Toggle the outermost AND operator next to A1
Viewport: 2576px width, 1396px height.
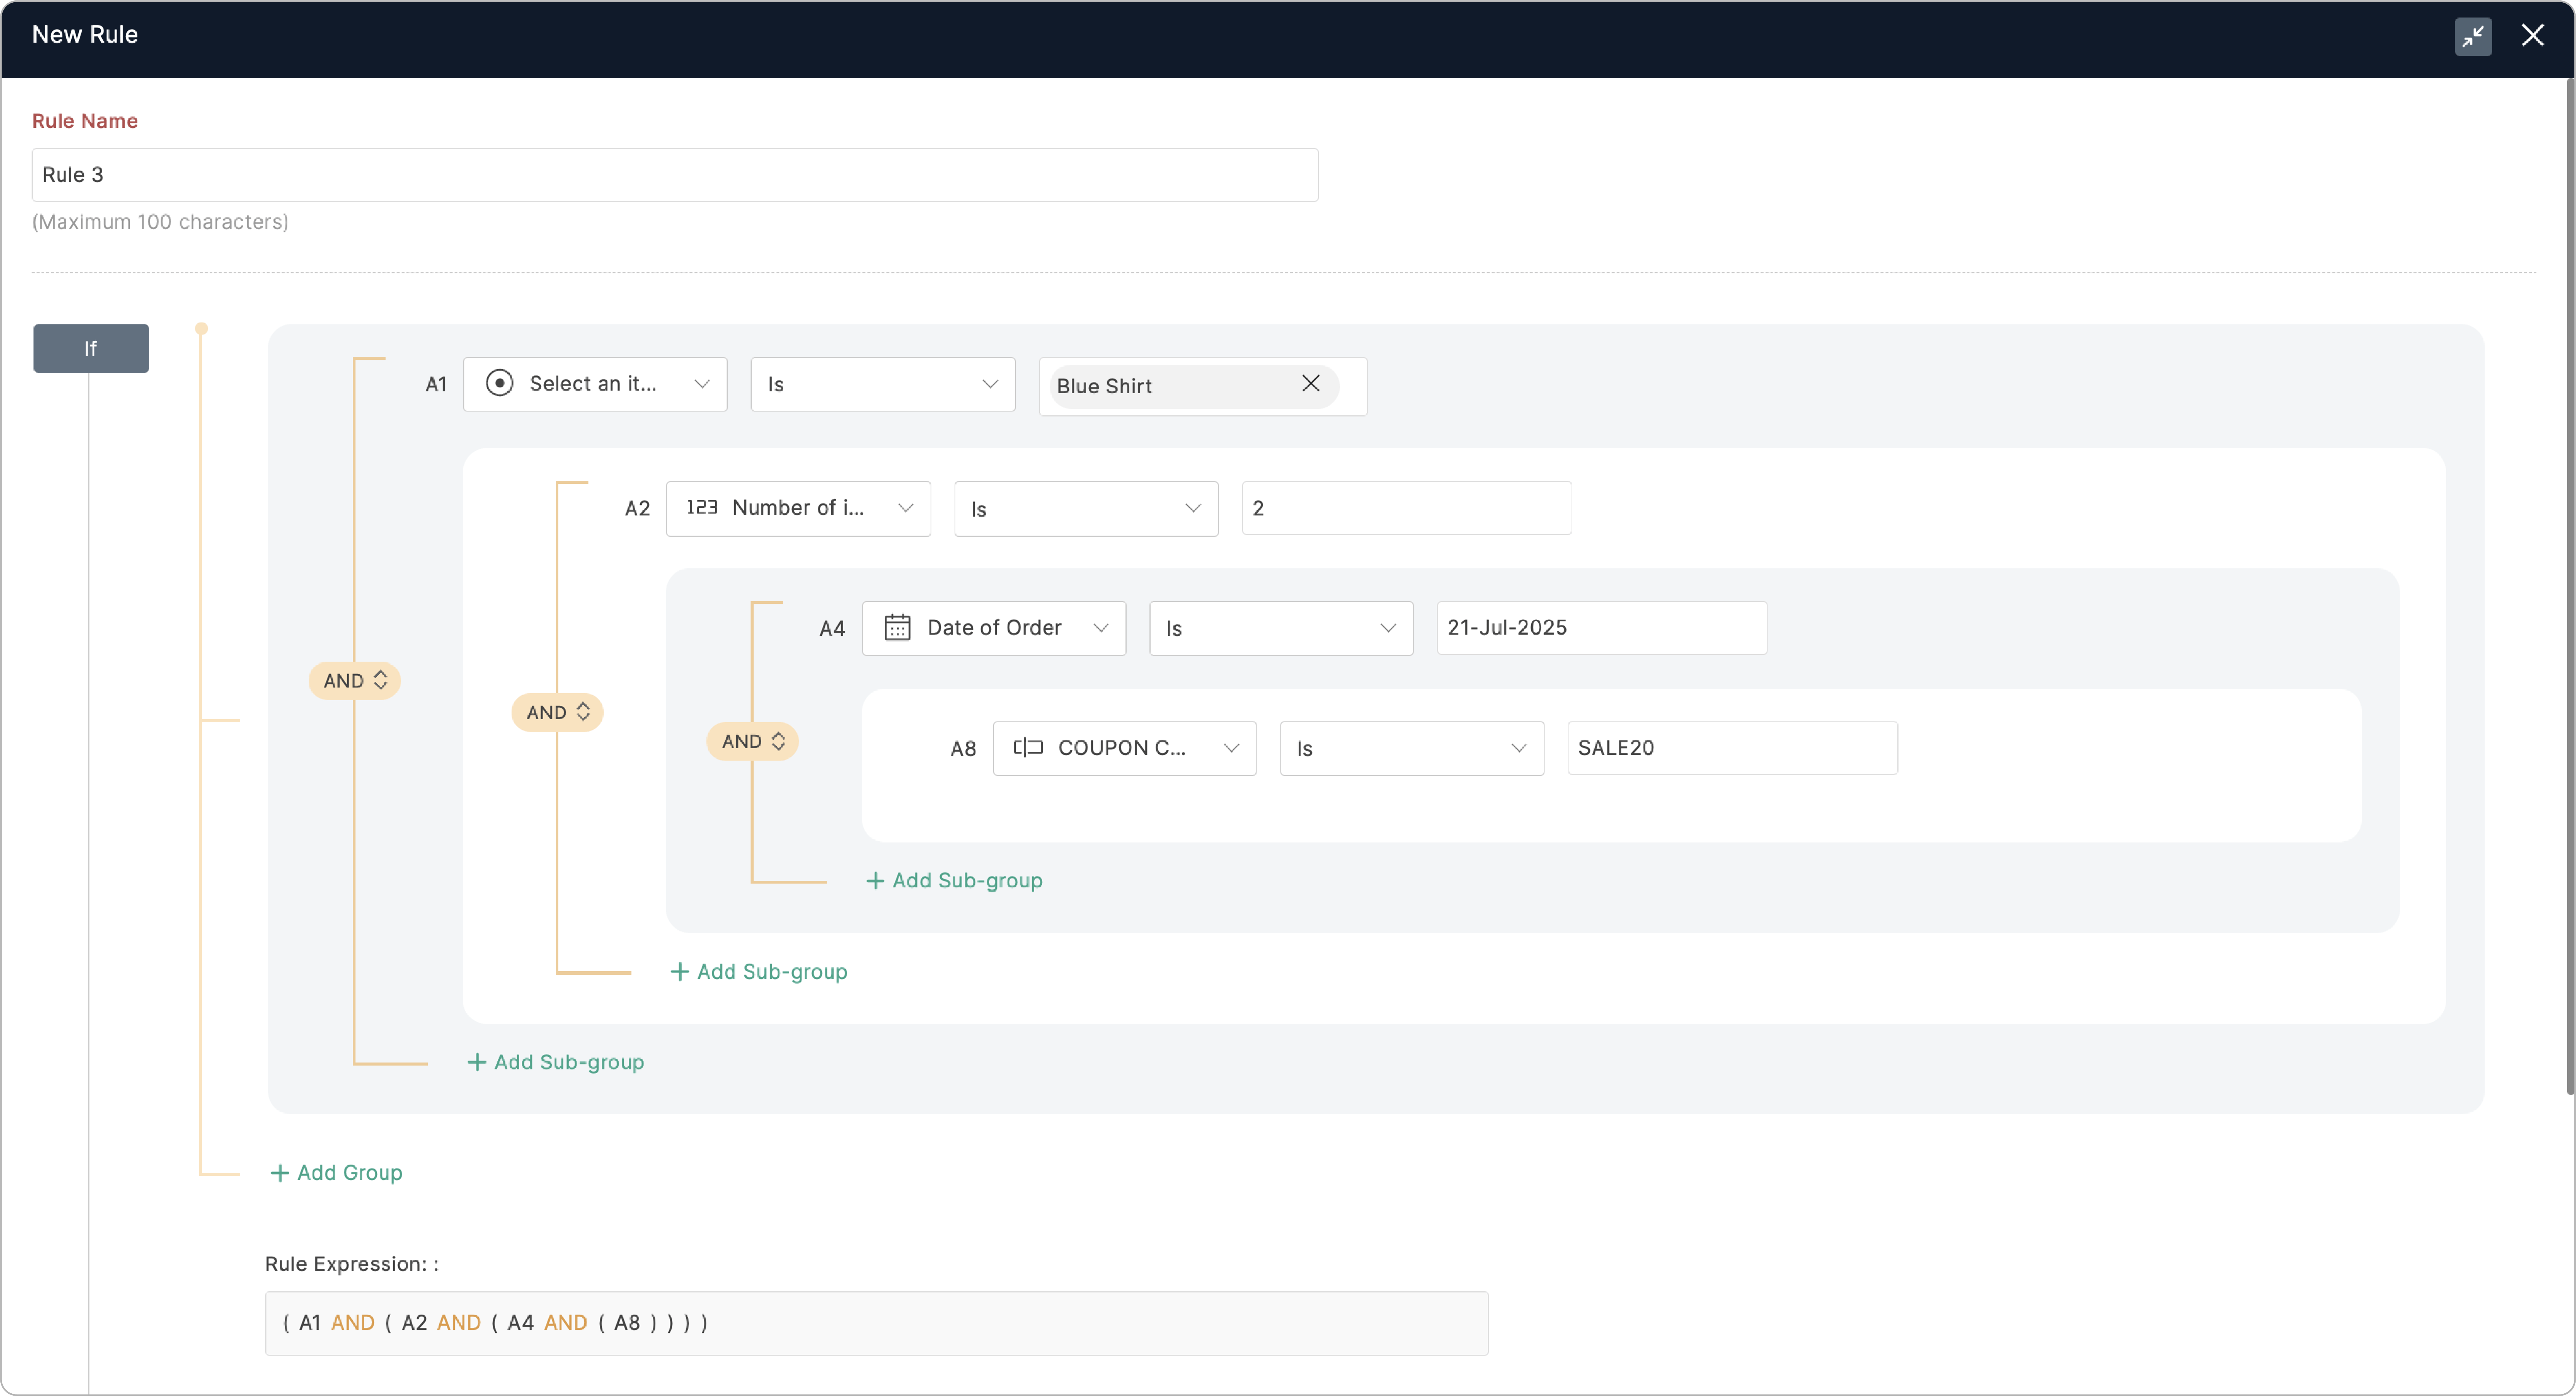(x=354, y=681)
